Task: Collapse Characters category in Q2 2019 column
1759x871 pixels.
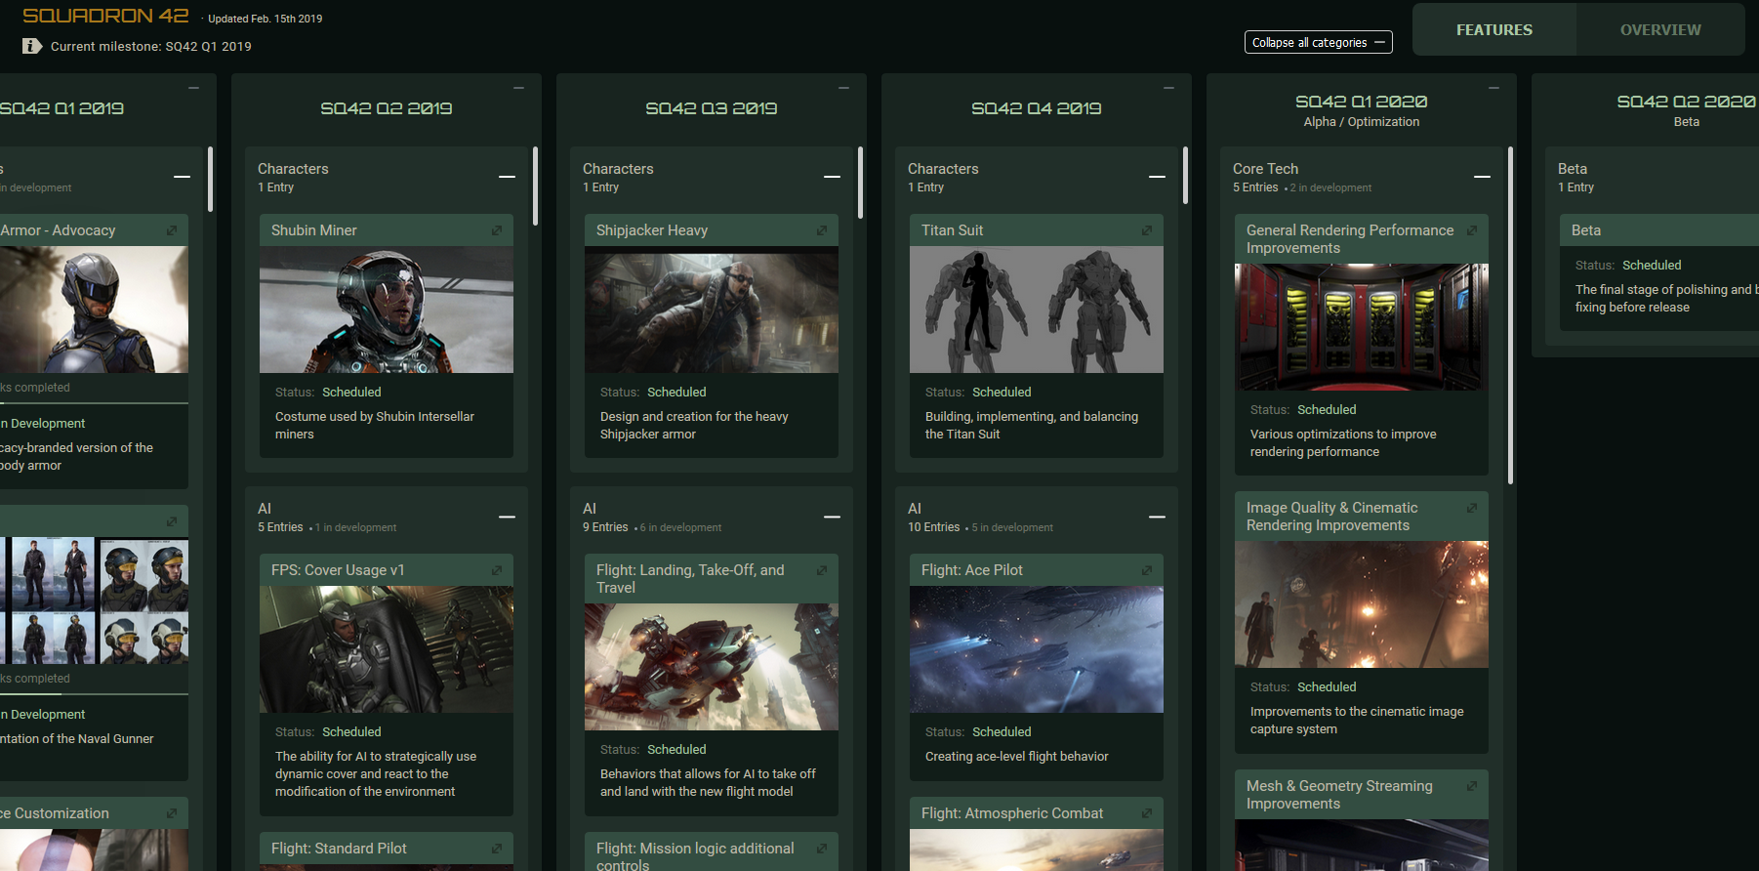Action: click(x=507, y=177)
